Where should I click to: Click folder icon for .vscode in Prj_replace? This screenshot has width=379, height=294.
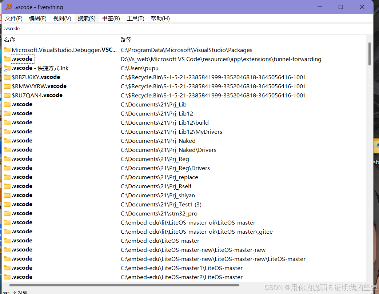(7, 177)
